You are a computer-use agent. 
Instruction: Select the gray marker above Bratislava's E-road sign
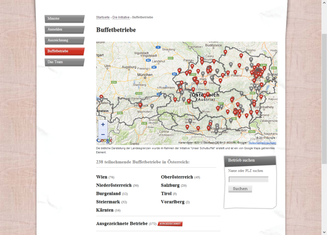[x=268, y=79]
